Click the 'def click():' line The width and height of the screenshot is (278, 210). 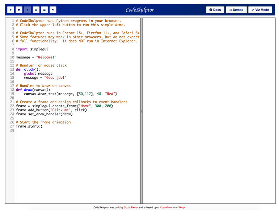28,70
